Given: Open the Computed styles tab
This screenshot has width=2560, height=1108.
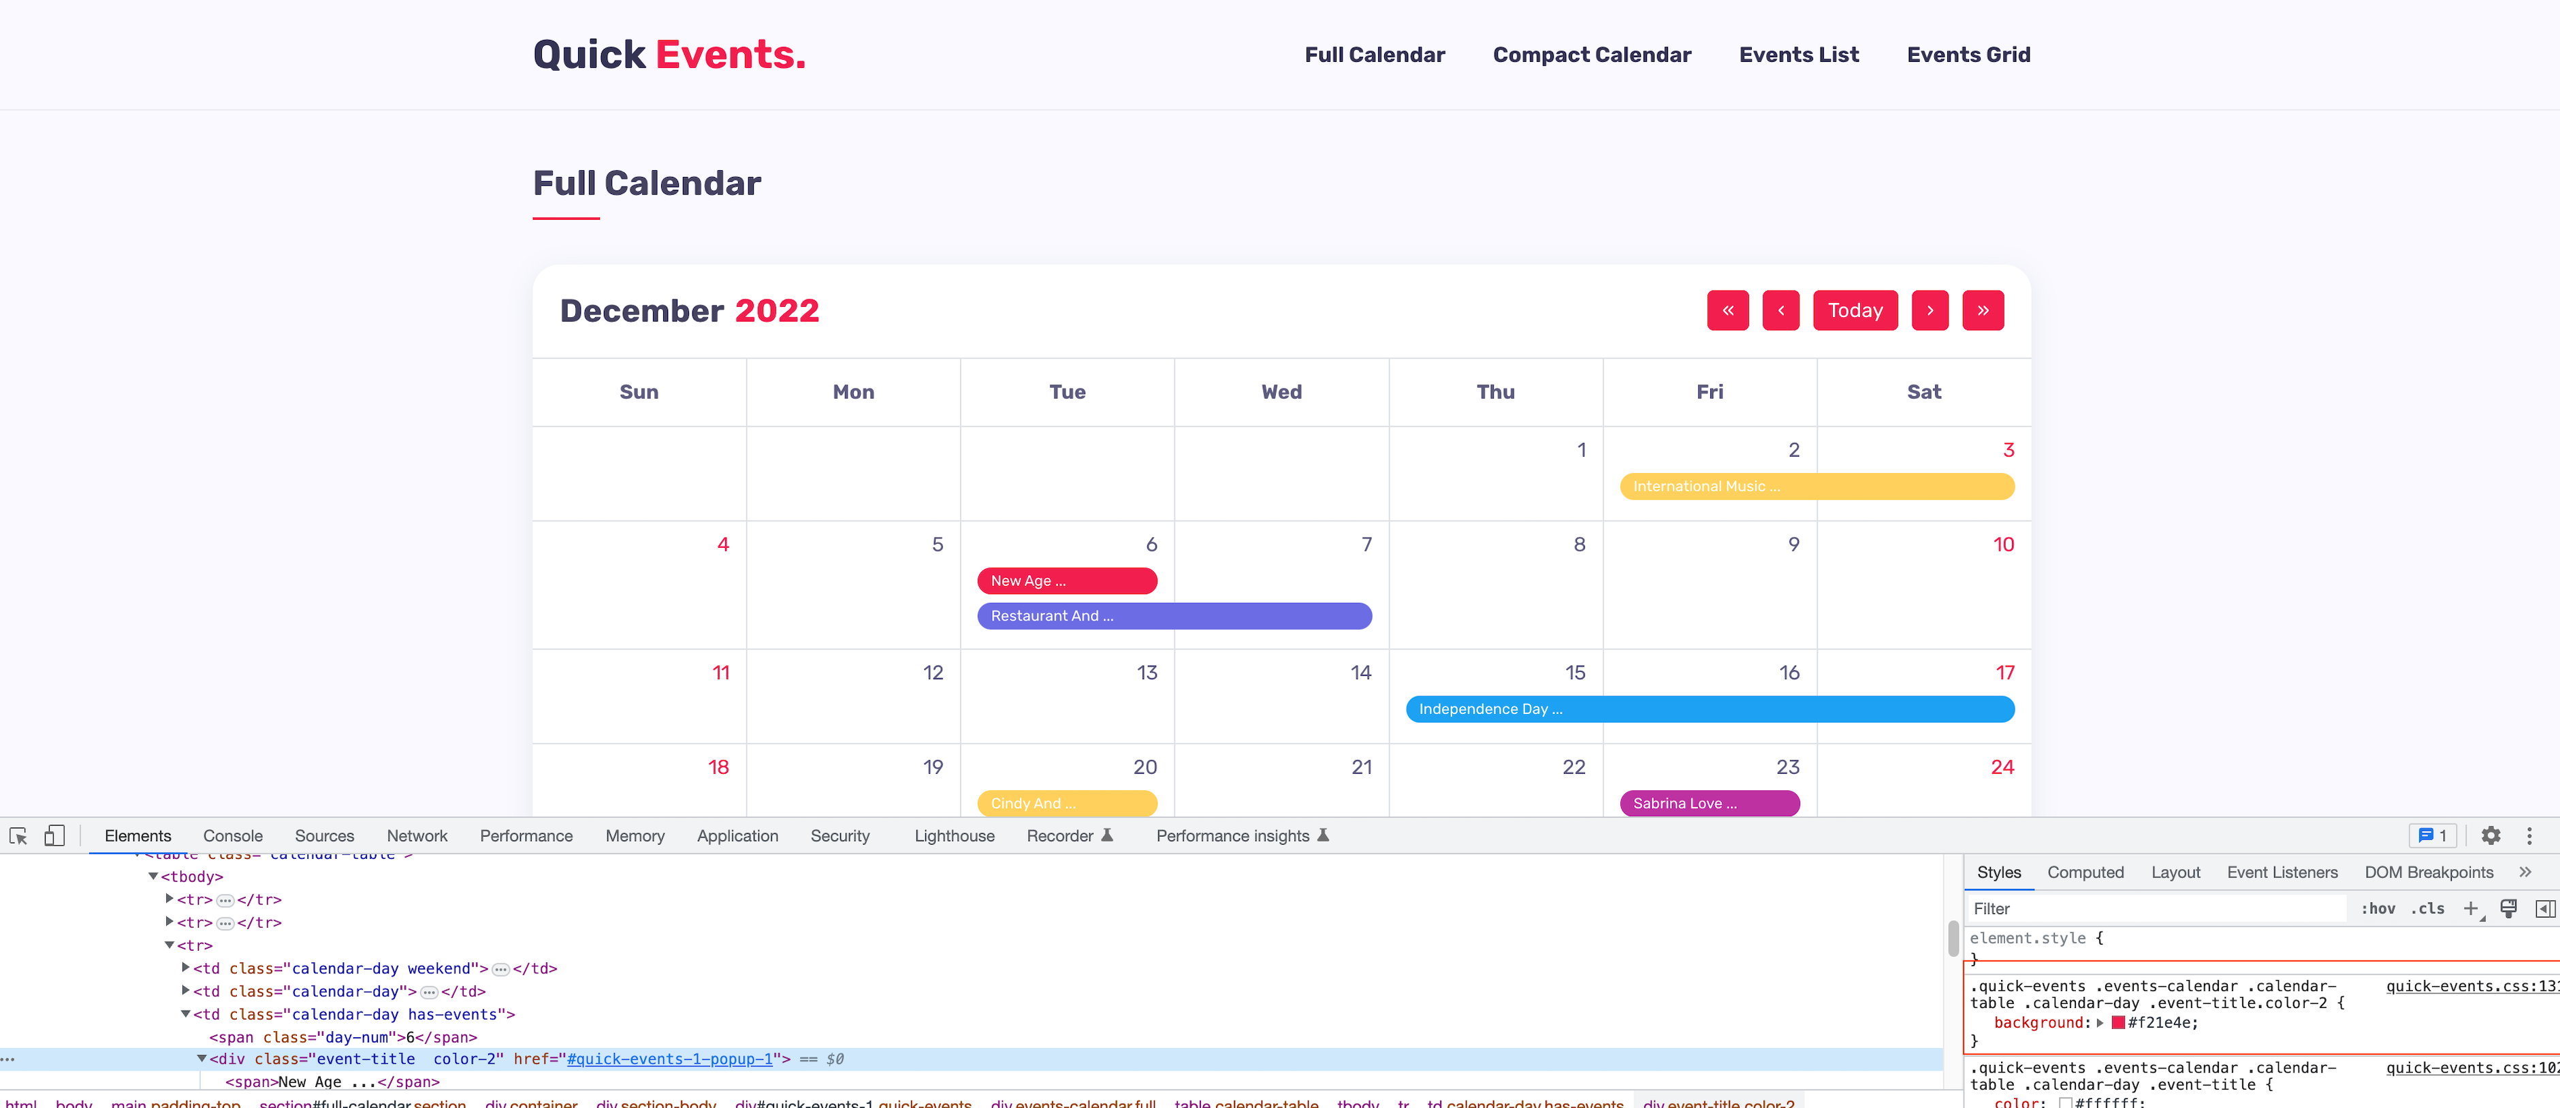Looking at the screenshot, I should pyautogui.click(x=2085, y=873).
